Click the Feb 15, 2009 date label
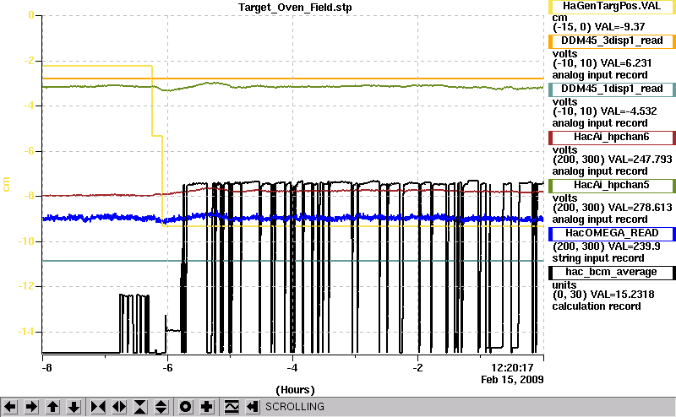This screenshot has width=676, height=417. (x=512, y=380)
